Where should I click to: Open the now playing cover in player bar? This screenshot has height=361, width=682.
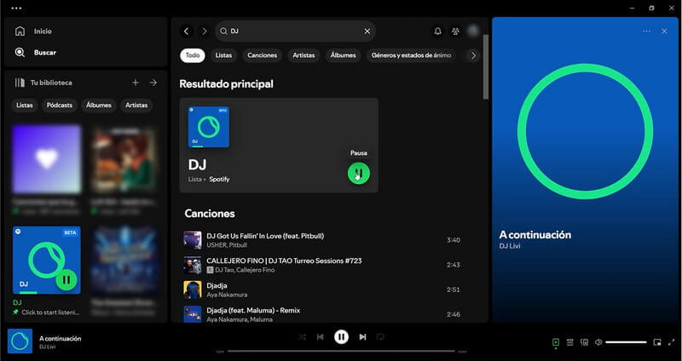20,341
